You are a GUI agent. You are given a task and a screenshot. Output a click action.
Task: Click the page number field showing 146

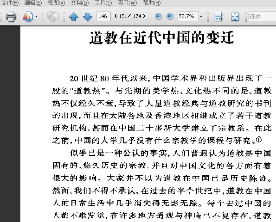103,17
